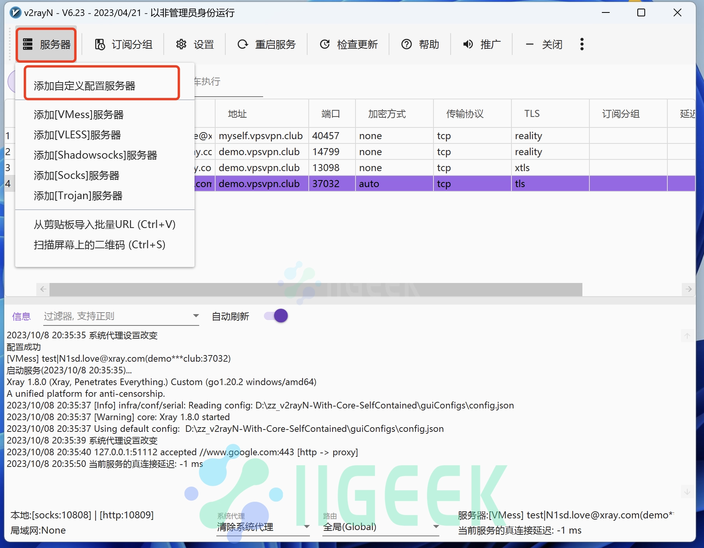Viewport: 704px width, 548px height.
Task: Close the v2rayN window
Action: tap(677, 12)
